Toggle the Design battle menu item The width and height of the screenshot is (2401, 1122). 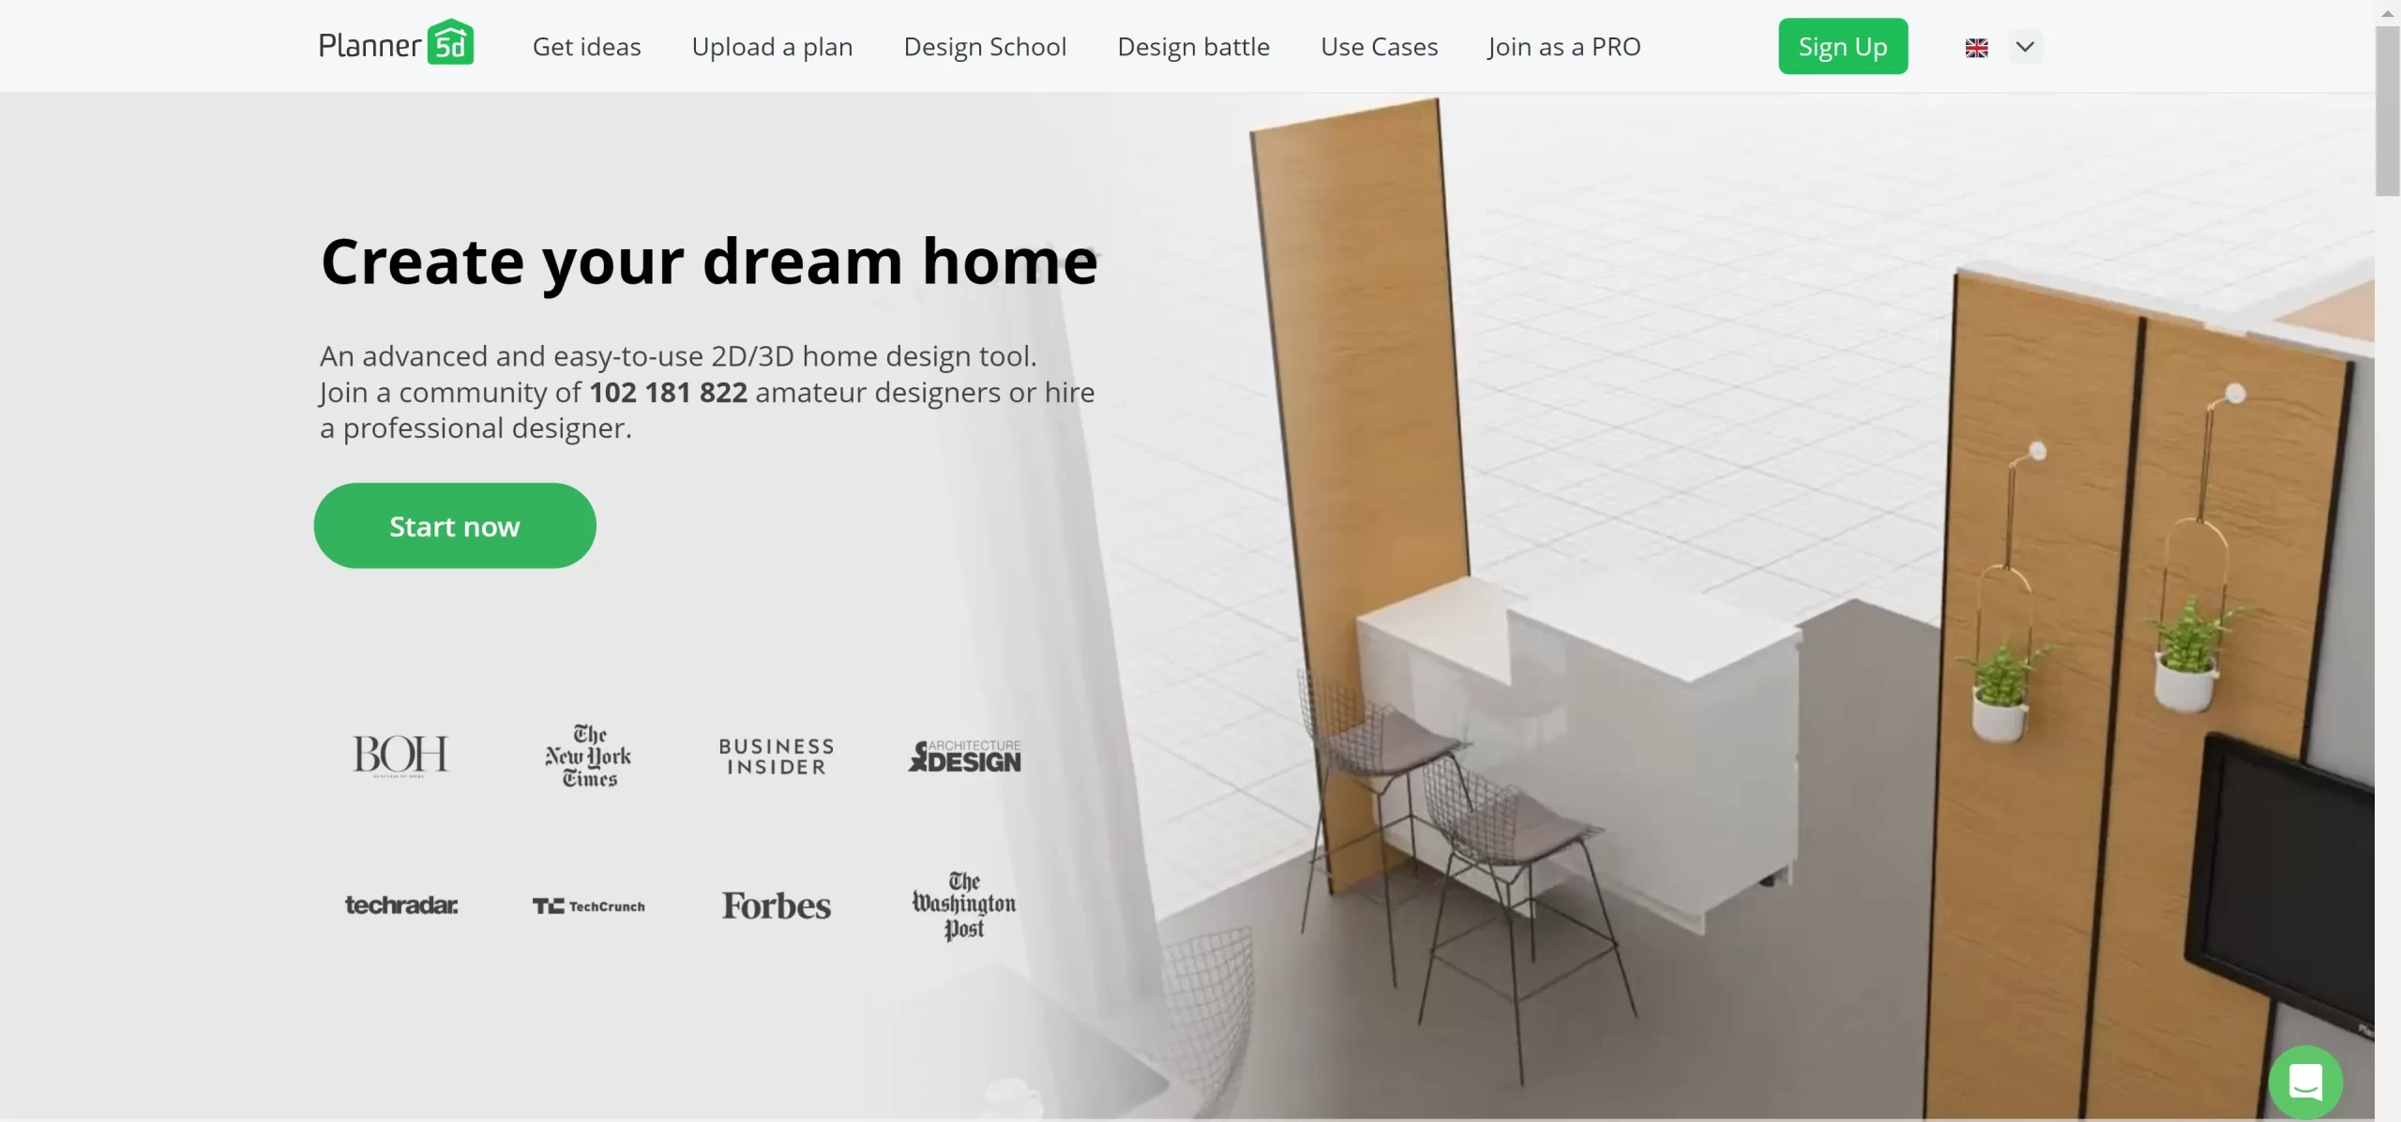pos(1194,46)
